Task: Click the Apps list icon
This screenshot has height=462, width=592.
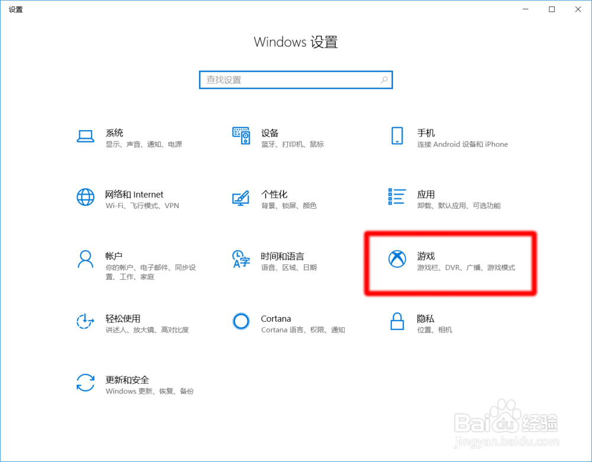Action: tap(397, 197)
